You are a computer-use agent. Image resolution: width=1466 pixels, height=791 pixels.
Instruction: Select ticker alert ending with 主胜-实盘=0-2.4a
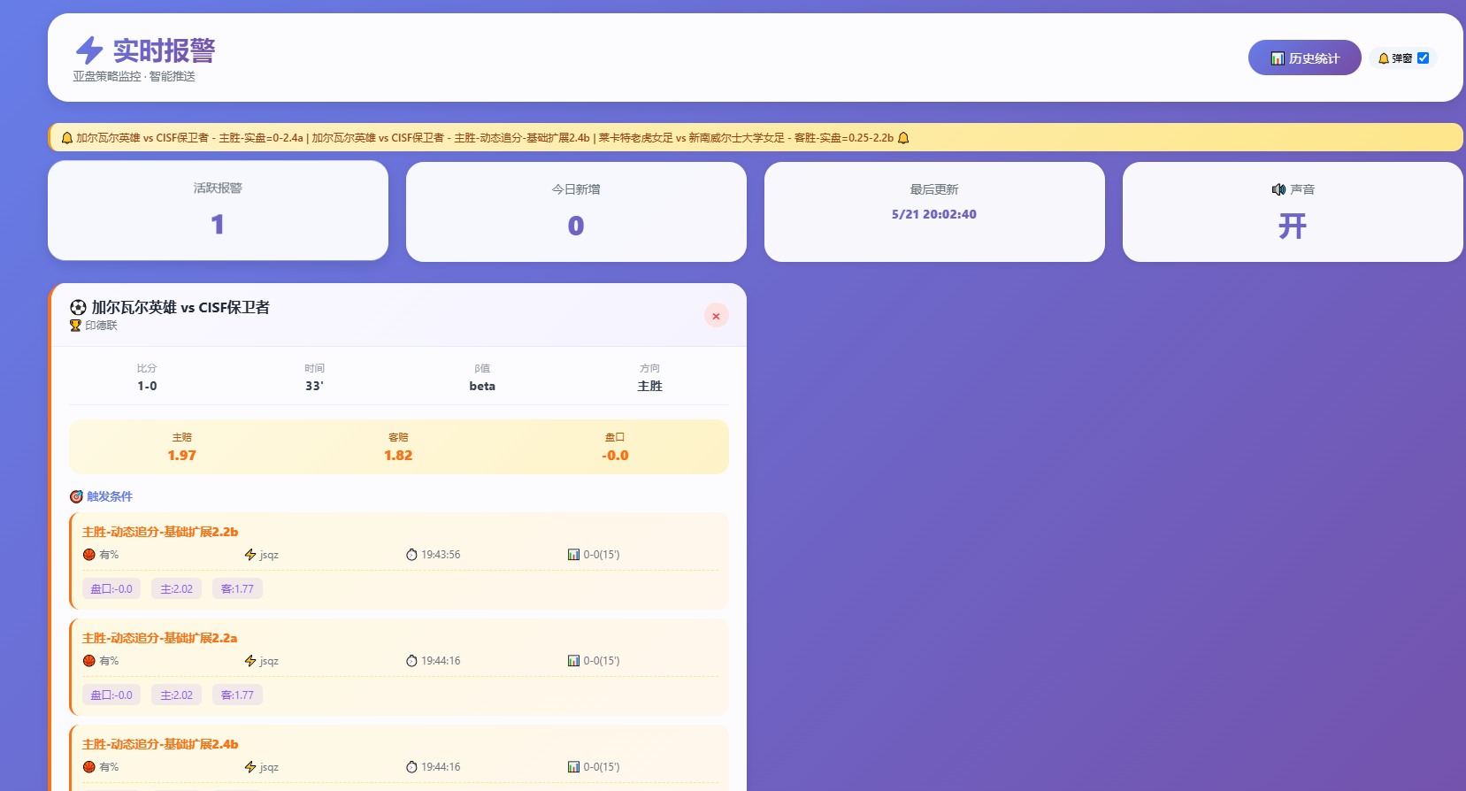point(189,138)
